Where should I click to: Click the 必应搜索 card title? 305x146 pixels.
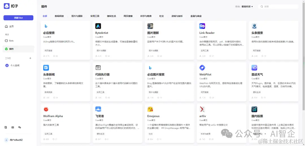tap(49, 33)
